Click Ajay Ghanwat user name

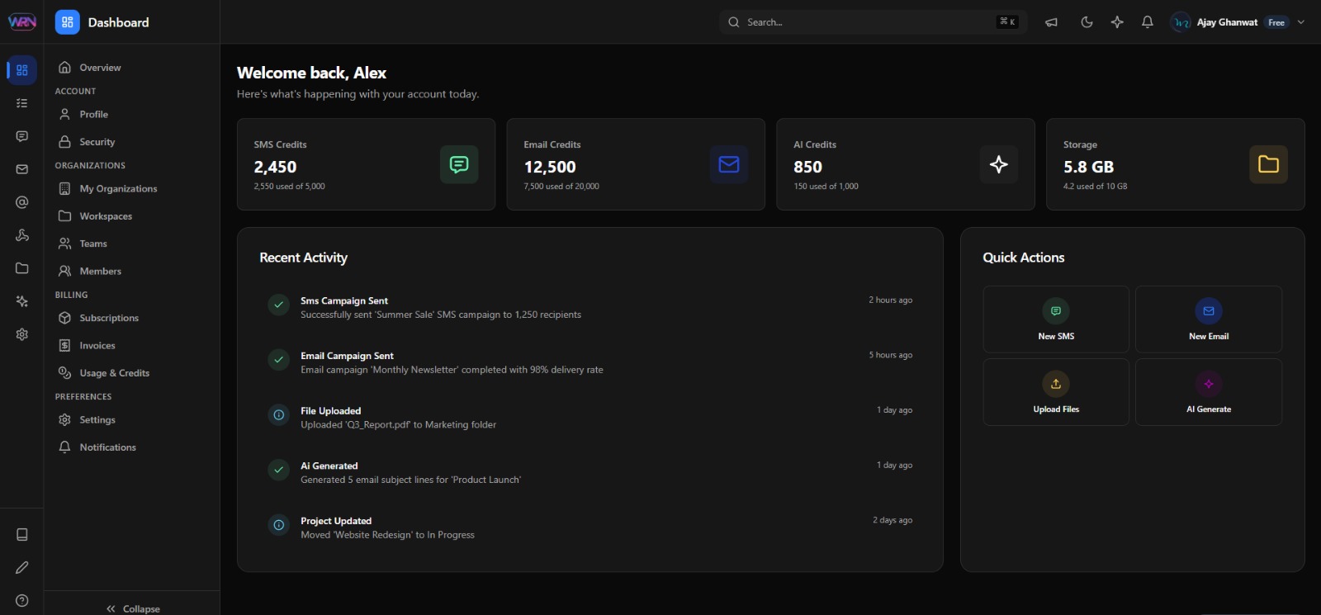pos(1227,22)
